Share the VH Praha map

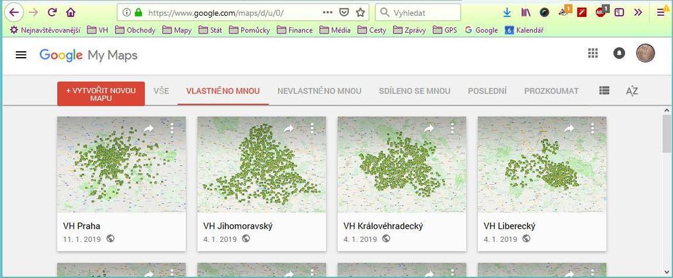pos(149,128)
